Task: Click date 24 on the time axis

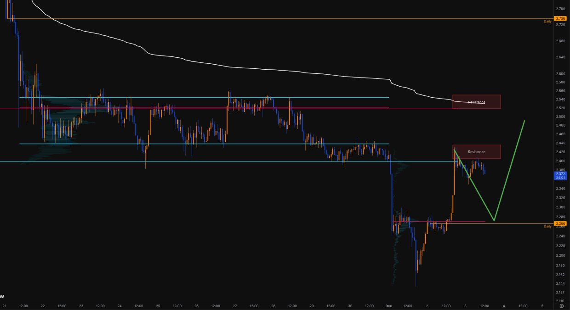Action: 120,305
